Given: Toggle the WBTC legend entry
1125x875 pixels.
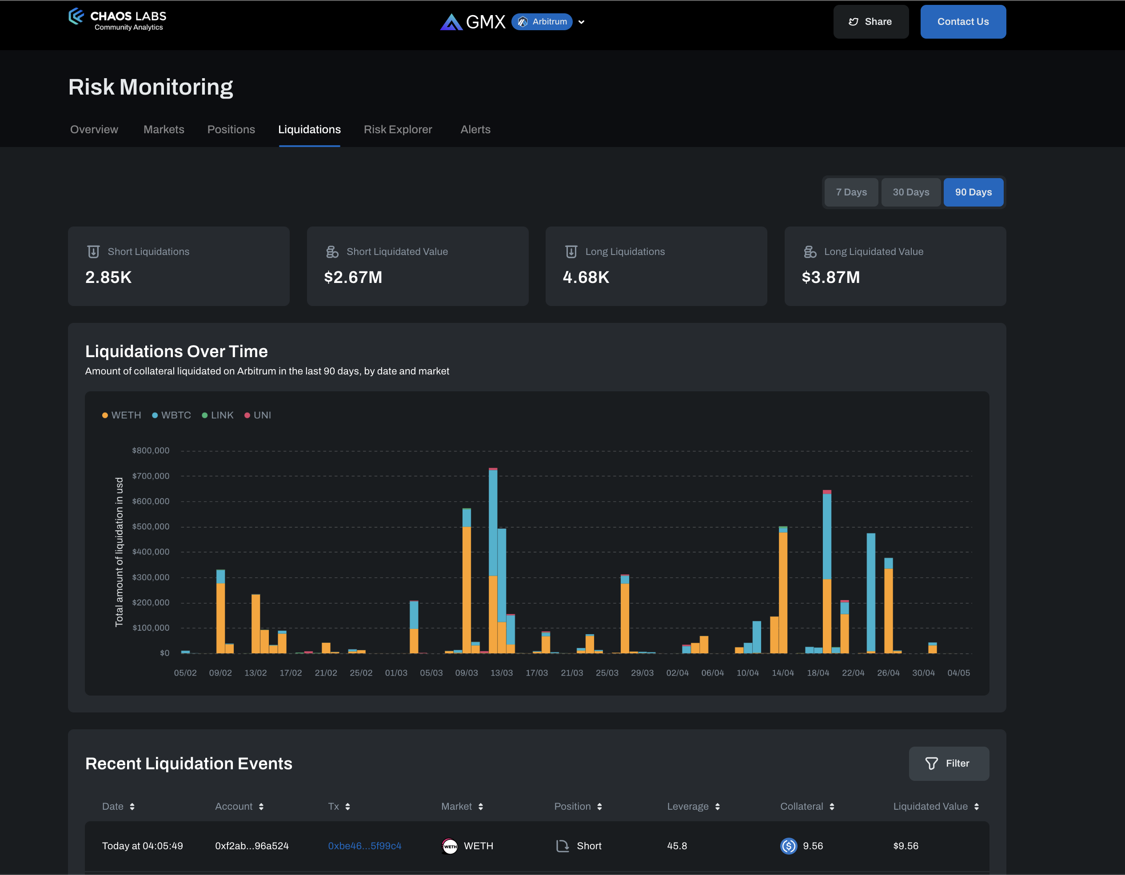Looking at the screenshot, I should click(172, 415).
